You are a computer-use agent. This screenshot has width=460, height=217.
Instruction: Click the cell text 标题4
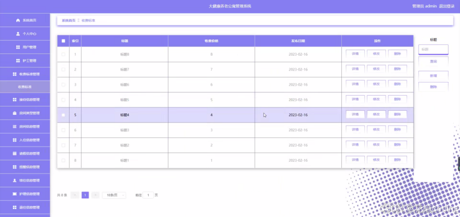[x=125, y=115]
